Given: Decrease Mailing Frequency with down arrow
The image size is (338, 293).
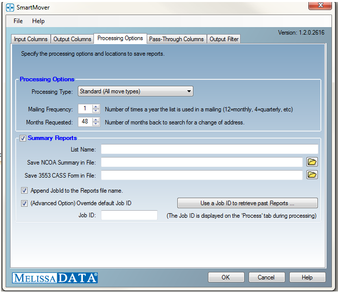Looking at the screenshot, I should (x=96, y=111).
